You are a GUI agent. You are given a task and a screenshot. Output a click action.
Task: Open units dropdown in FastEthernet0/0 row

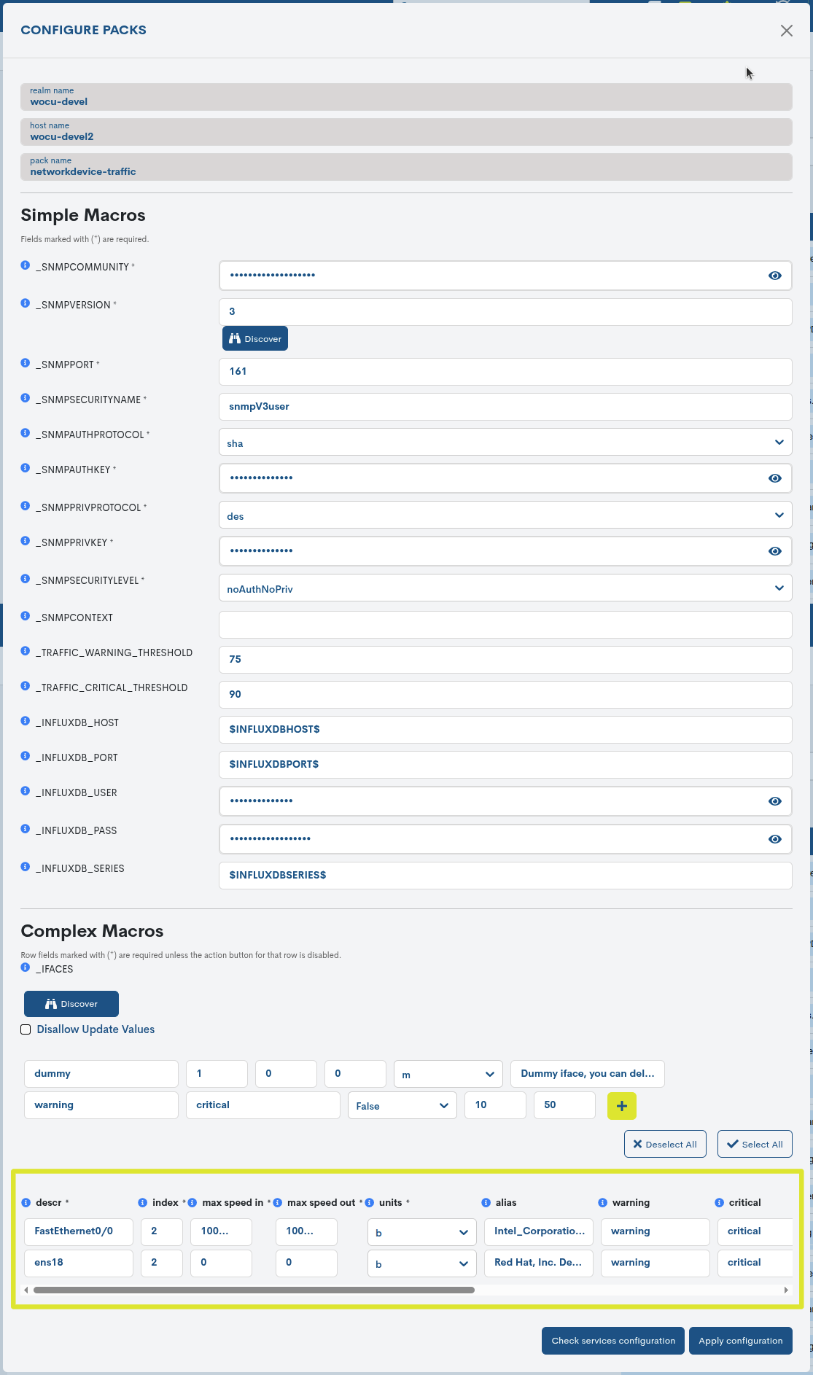(422, 1232)
